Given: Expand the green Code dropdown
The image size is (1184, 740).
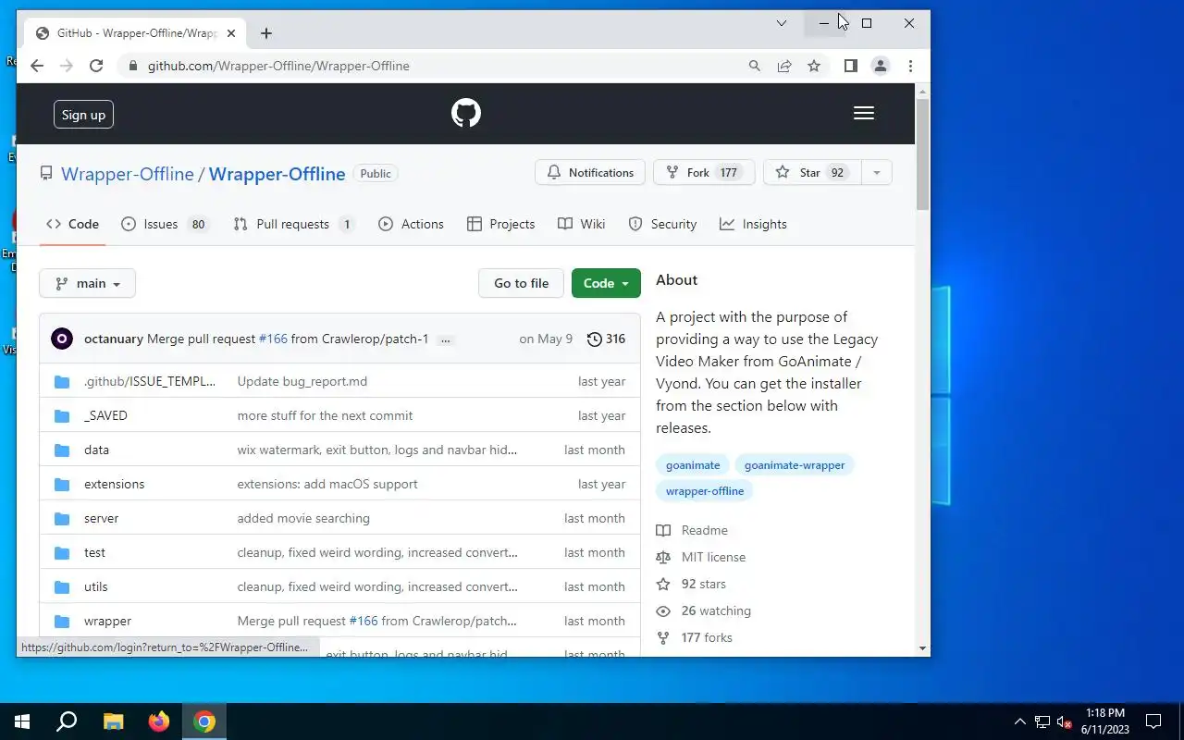Looking at the screenshot, I should 606,283.
